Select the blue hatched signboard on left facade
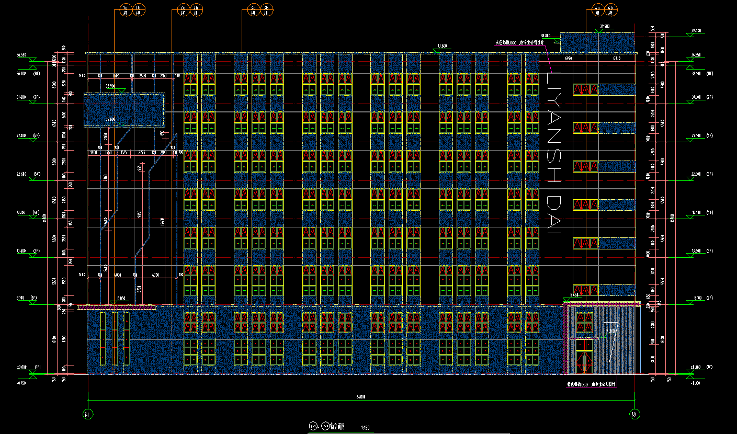This screenshot has height=434, width=737. [x=124, y=110]
